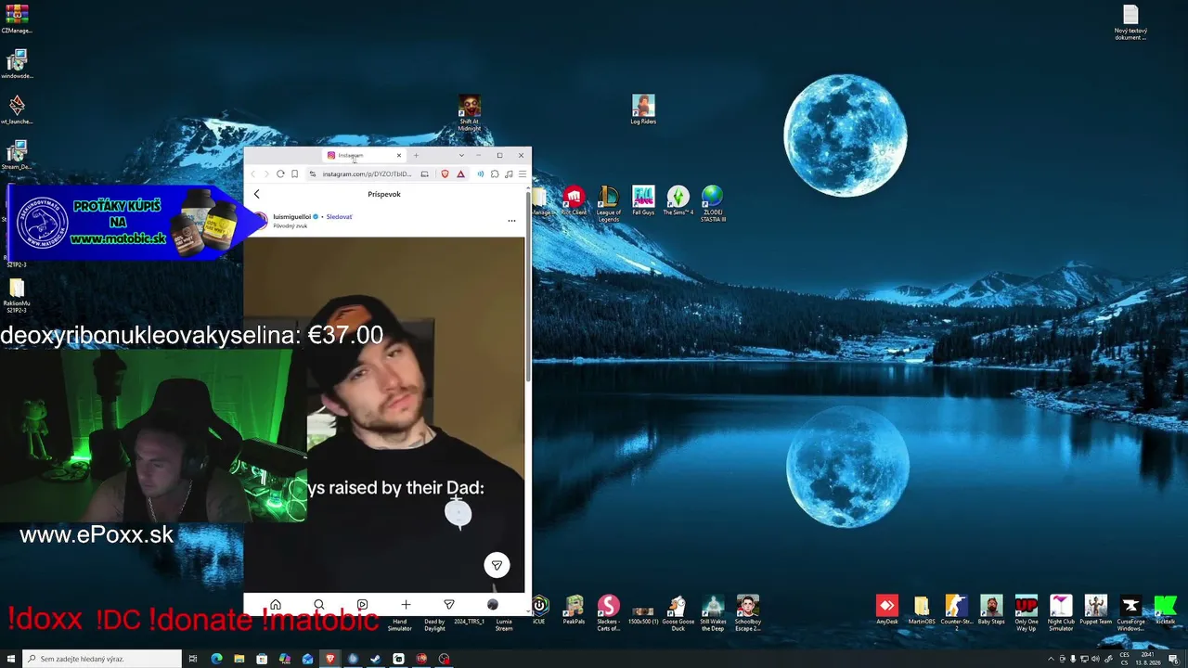The height and width of the screenshot is (668, 1188).
Task: Open the Log Riders desktop icon
Action: click(x=643, y=109)
